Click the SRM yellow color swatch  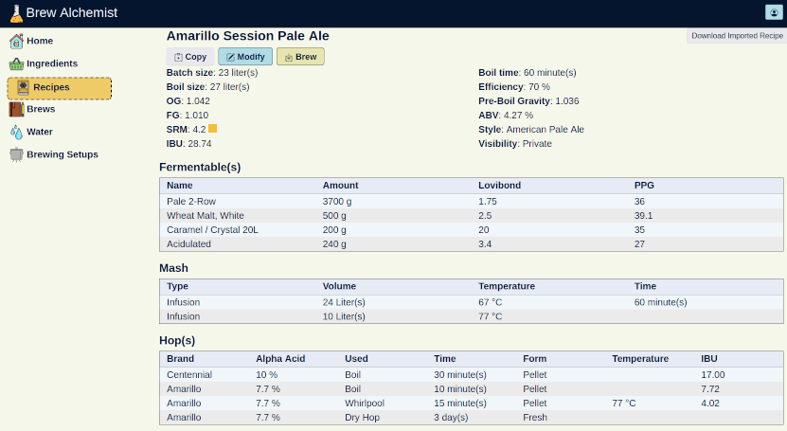click(213, 129)
